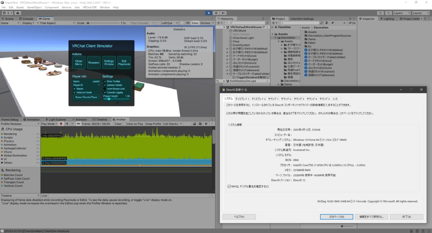The height and width of the screenshot is (233, 432).
Task: Toggle the Show Tooltips checkbox in Client Simulator
Action: (x=105, y=81)
